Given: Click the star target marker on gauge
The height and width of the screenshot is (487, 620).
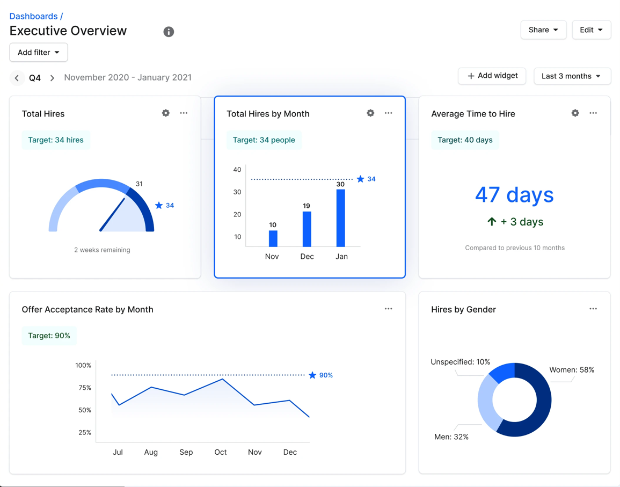Looking at the screenshot, I should click(159, 205).
